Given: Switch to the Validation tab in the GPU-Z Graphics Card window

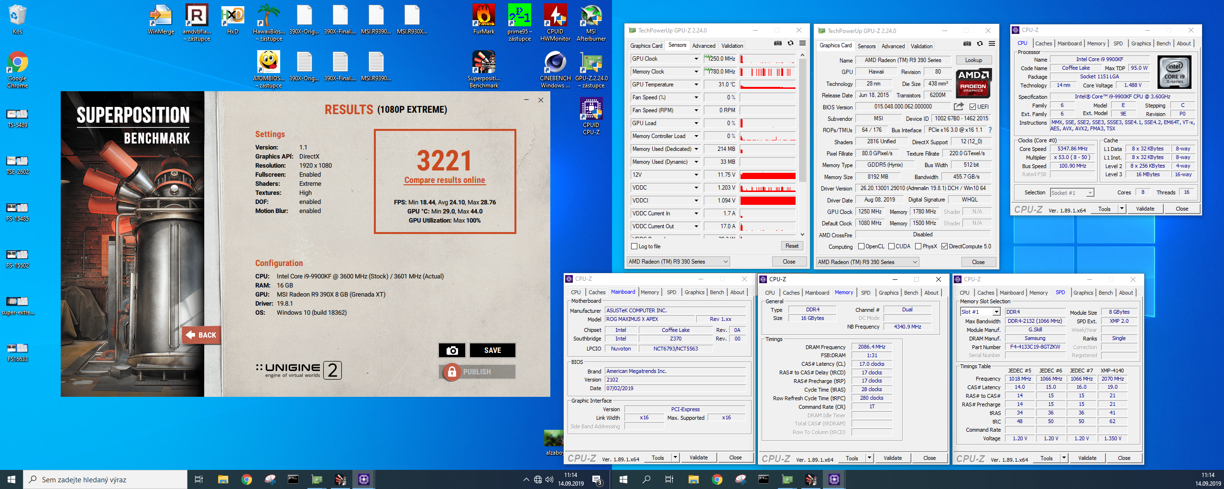Looking at the screenshot, I should click(x=921, y=46).
